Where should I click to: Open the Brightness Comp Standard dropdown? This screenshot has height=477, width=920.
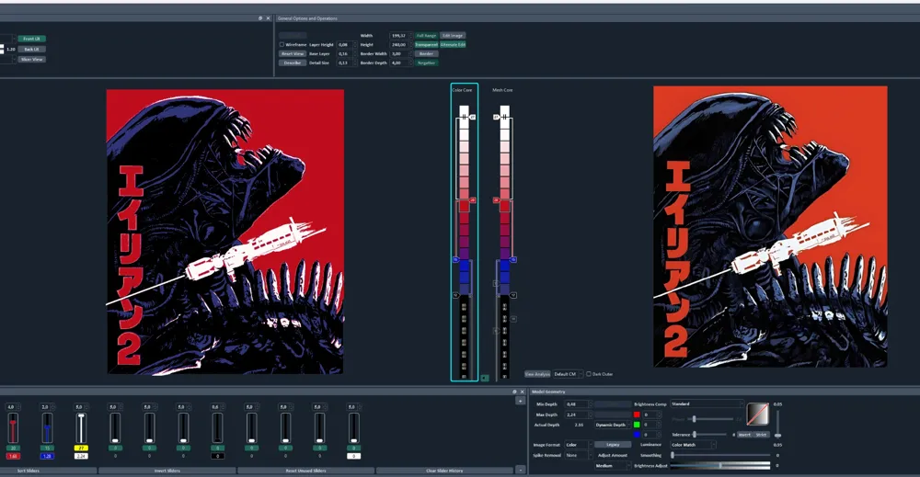pos(707,403)
